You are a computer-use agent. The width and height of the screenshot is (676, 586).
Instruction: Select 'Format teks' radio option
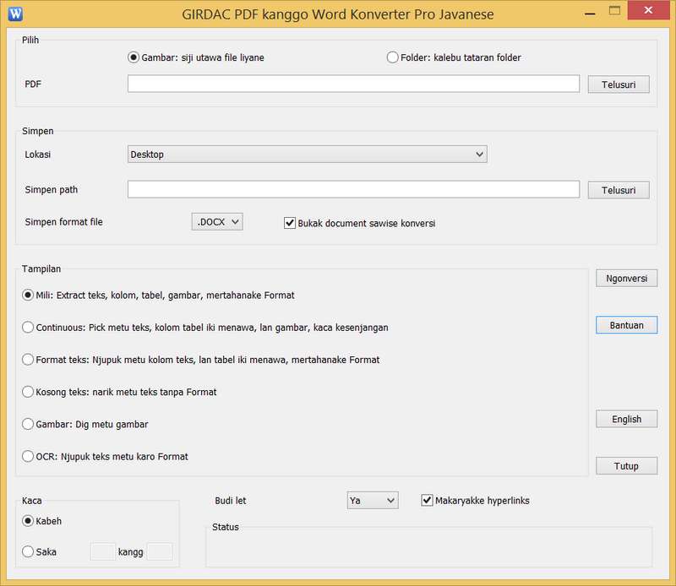[x=29, y=360]
